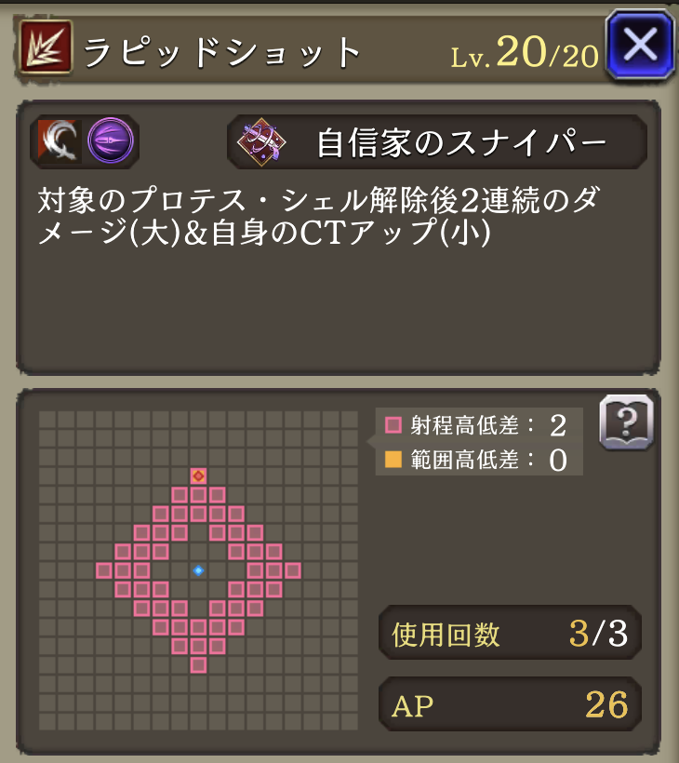
Task: Click the 使用回数 3/3 field
Action: coord(510,633)
